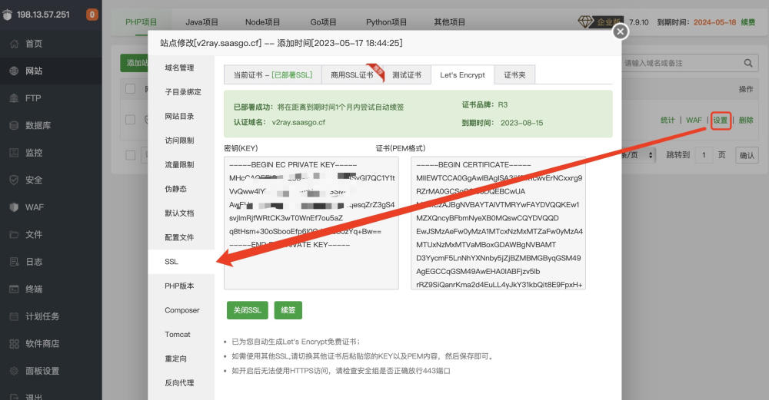Click the 确认 page jump button

[x=747, y=155]
